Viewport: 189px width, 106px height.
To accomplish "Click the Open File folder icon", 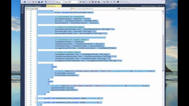I will tap(36, 2).
